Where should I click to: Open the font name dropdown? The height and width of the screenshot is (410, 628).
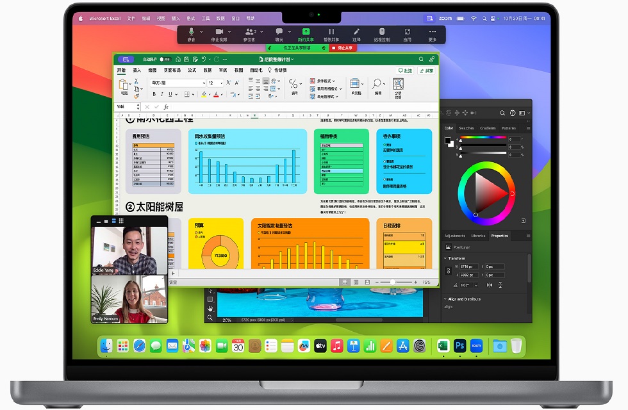tap(203, 83)
